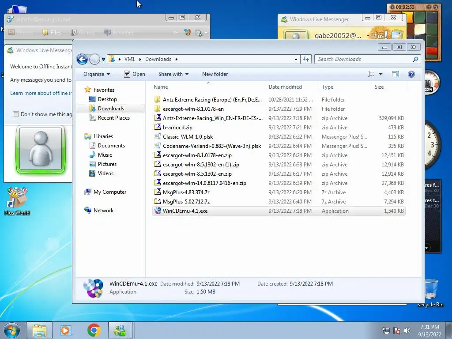Image resolution: width=452 pixels, height=339 pixels.
Task: Select escargot-wlm-8.5.1302-en.zip file
Action: coord(279,174)
